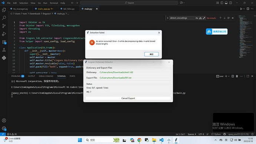The width and height of the screenshot is (256, 144).
Task: Open the PROBLEMS panel tab
Action: 18,76
